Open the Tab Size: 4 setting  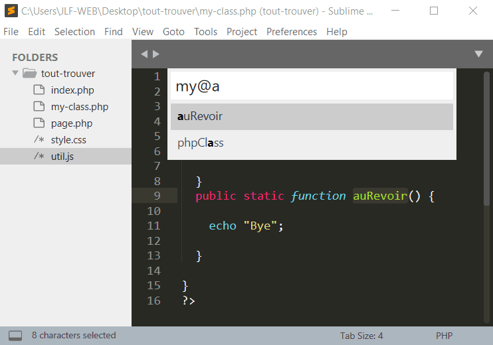click(361, 336)
